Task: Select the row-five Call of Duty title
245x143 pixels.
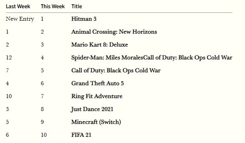Action: [116, 70]
